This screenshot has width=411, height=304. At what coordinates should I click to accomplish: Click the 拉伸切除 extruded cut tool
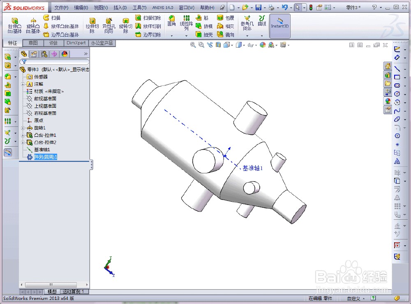(x=92, y=25)
